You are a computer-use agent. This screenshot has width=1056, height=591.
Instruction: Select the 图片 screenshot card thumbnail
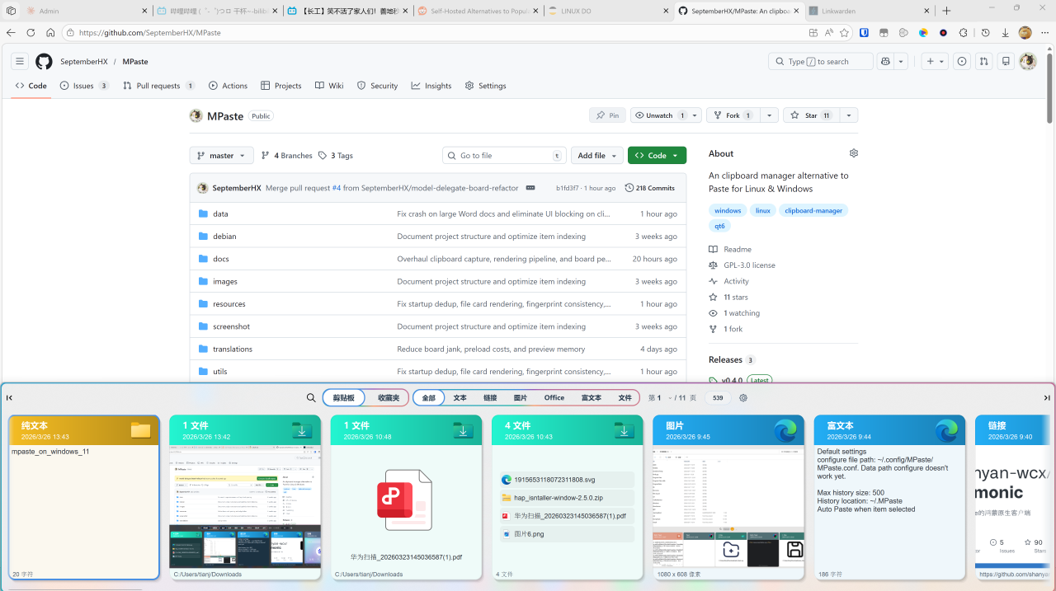click(x=728, y=506)
